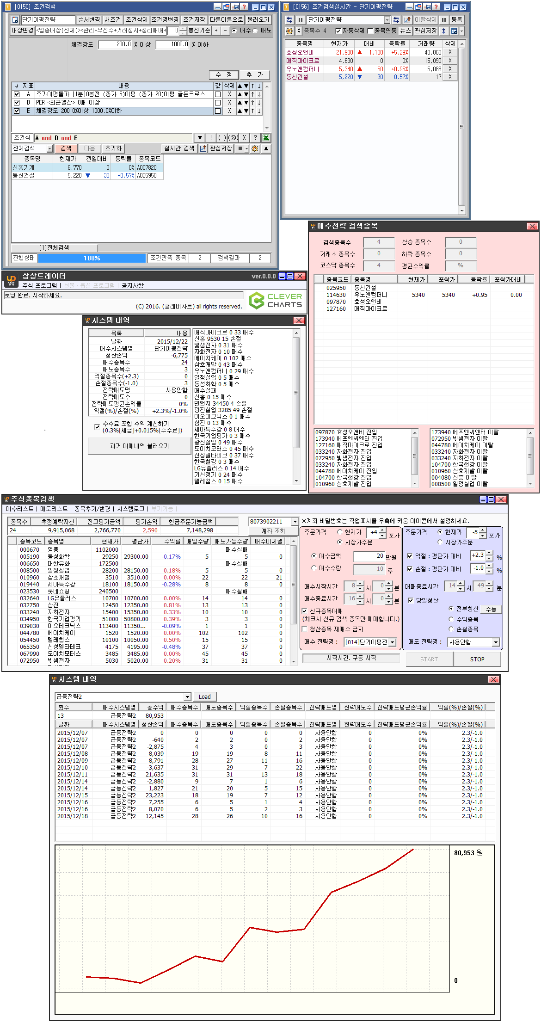Move condition D up with its ▲ arrow
The image size is (541, 1023).
coord(240,103)
